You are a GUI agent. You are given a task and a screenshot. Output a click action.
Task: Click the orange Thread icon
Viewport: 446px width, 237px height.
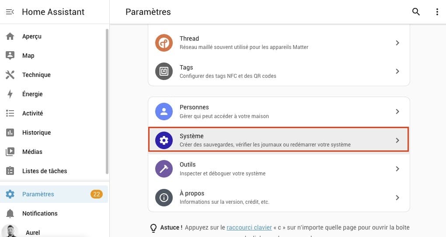click(x=164, y=43)
